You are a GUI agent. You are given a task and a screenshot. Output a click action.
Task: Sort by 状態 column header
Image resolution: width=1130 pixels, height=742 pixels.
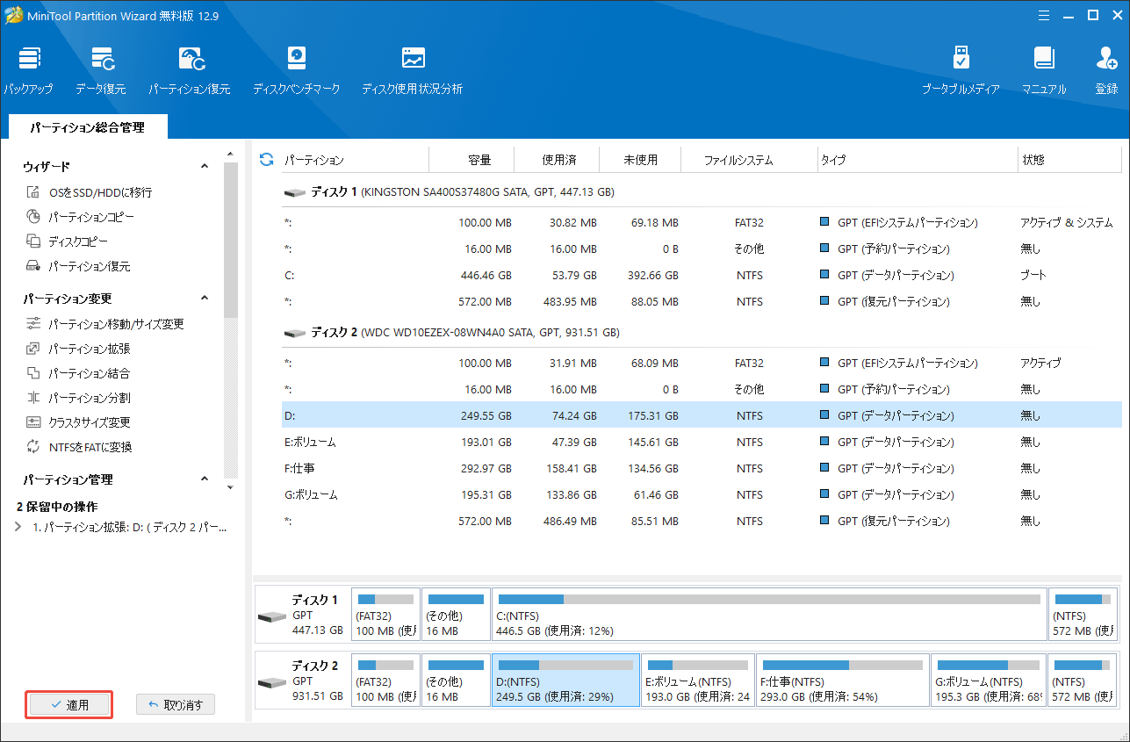[1069, 161]
